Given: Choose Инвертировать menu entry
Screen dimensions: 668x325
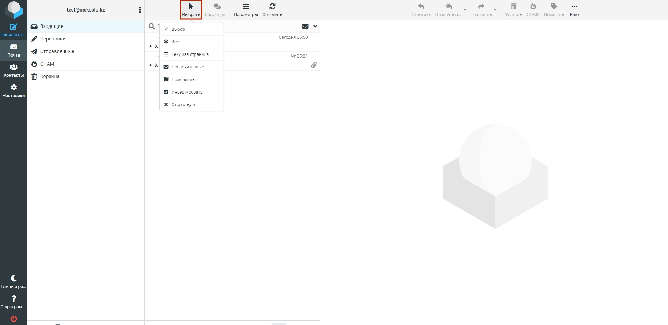Looking at the screenshot, I should [191, 92].
